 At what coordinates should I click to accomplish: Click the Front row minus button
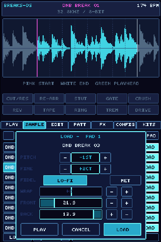(x=111, y=203)
